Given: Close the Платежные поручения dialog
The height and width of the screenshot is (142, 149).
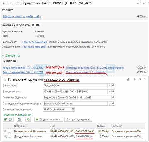Looking at the screenshot, I should point(145,79).
